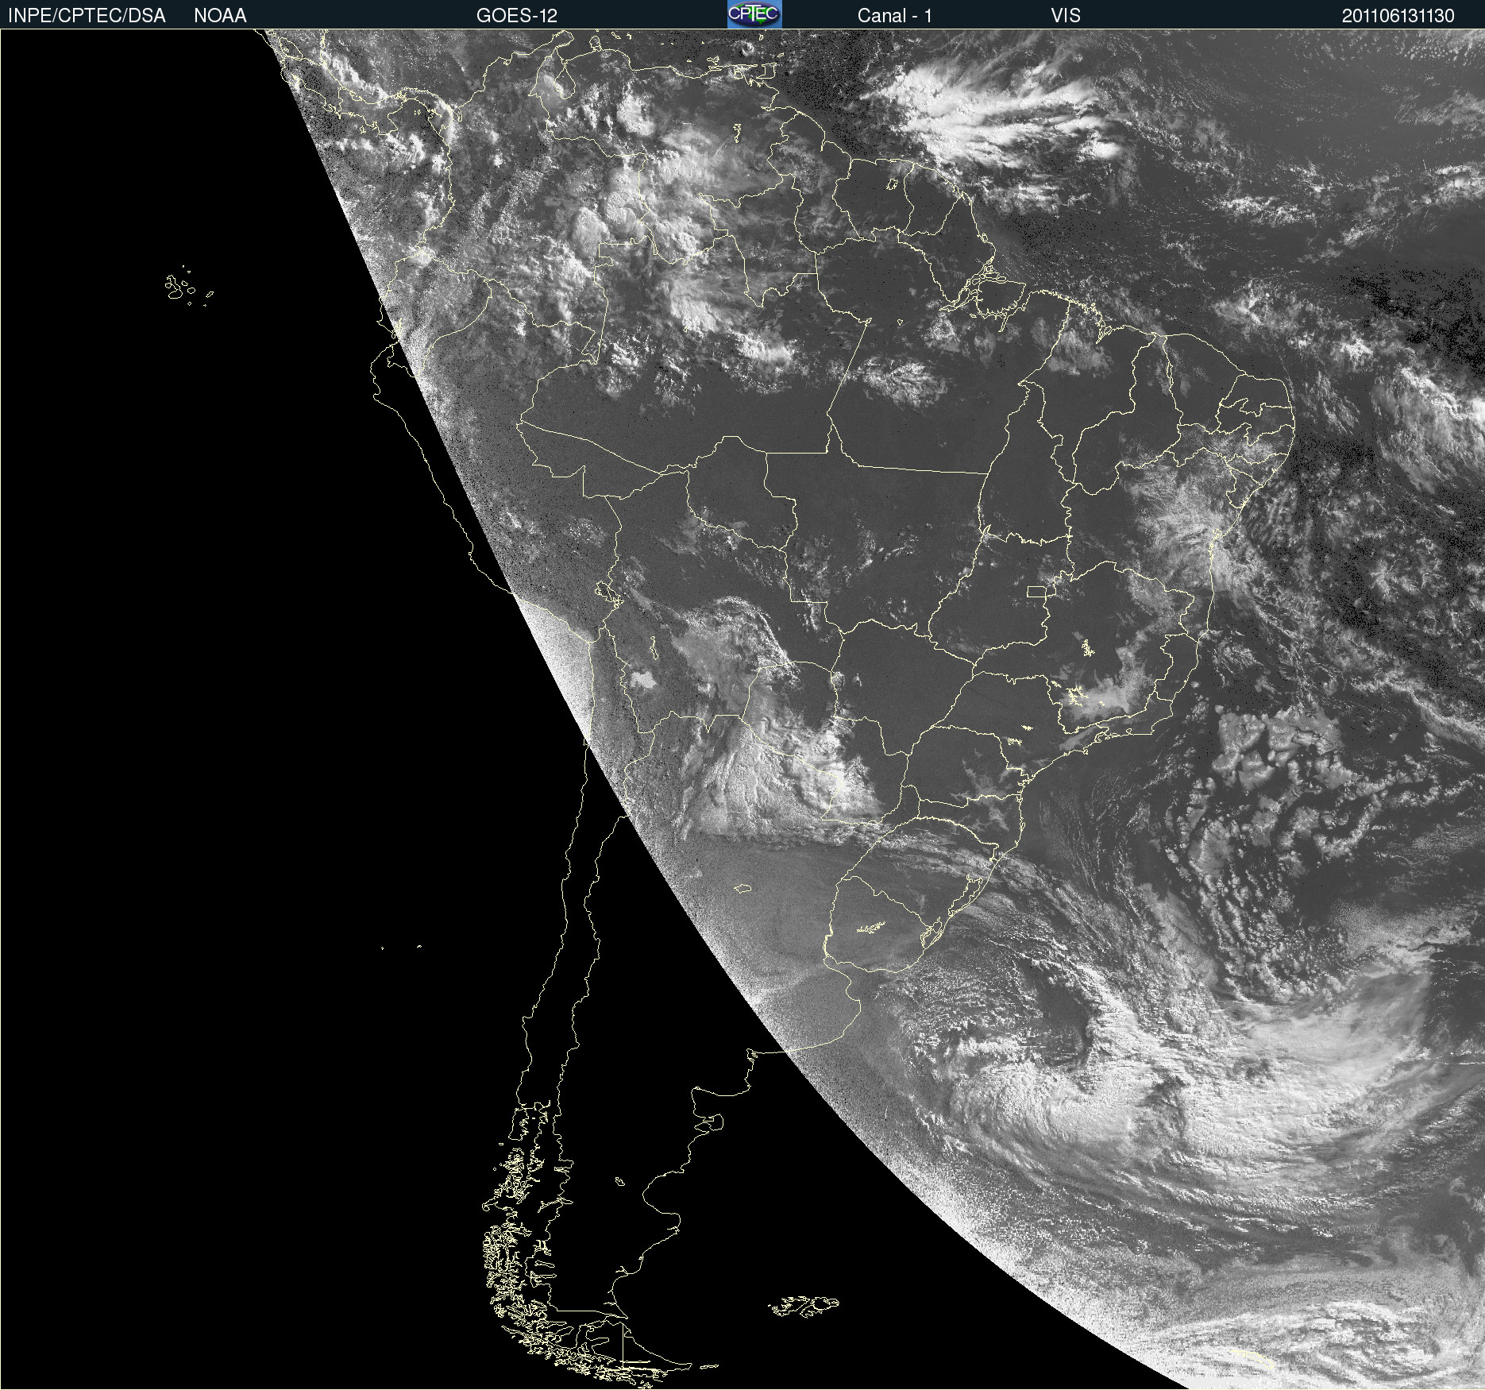Click the INPE/CPTEC/DSA header label
The width and height of the screenshot is (1485, 1390).
[x=87, y=16]
